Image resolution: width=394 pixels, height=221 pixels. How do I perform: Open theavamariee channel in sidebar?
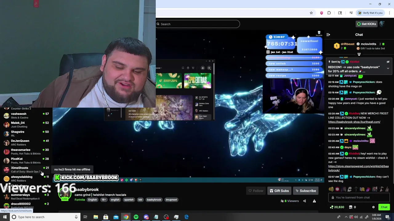click(x=26, y=152)
